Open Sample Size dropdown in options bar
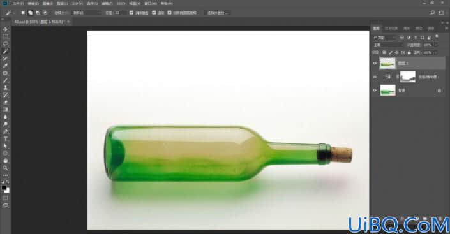Screen dimensions: 450x234 pos(87,13)
